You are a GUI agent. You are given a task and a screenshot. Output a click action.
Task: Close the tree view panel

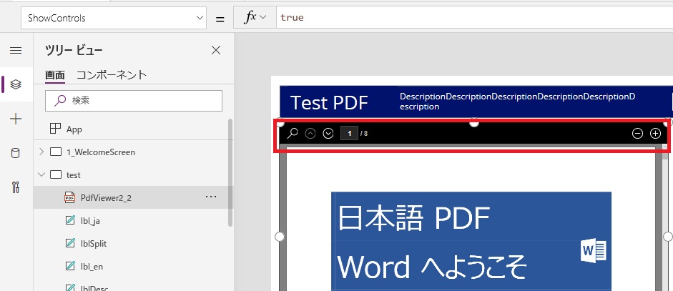pyautogui.click(x=216, y=51)
